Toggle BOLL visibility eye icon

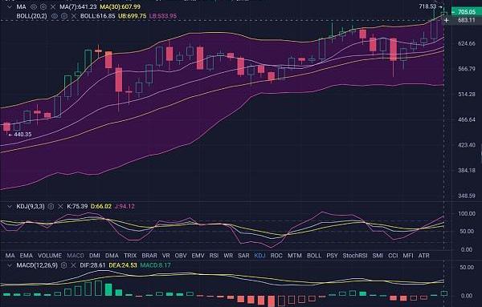coord(55,16)
